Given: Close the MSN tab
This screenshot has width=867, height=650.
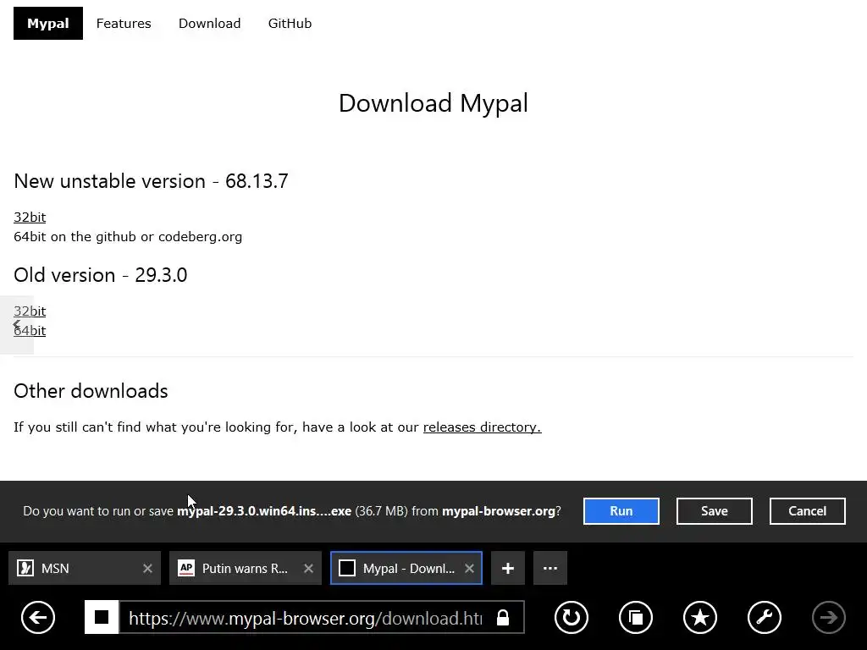Looking at the screenshot, I should [x=147, y=568].
